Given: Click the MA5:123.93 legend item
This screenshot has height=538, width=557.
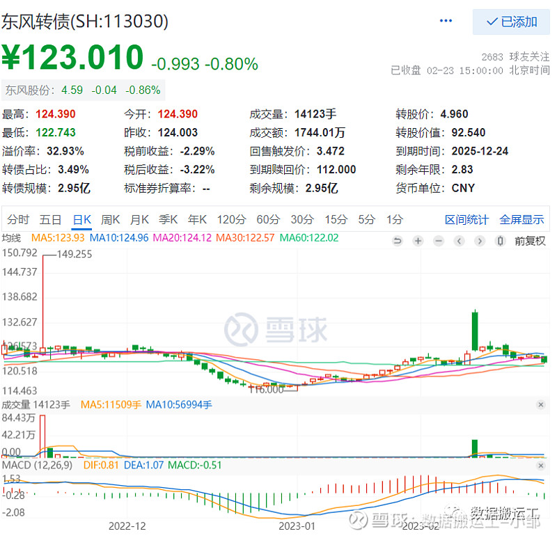Looking at the screenshot, I should click(58, 237).
